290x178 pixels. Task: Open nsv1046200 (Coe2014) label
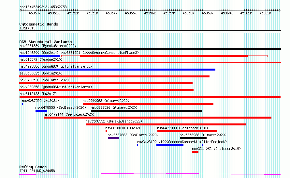(x=39, y=53)
